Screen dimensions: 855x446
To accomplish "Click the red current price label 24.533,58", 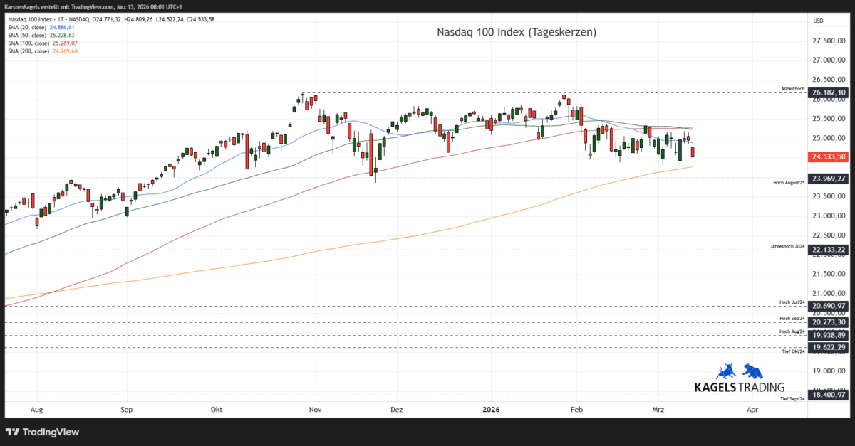I will pyautogui.click(x=828, y=156).
